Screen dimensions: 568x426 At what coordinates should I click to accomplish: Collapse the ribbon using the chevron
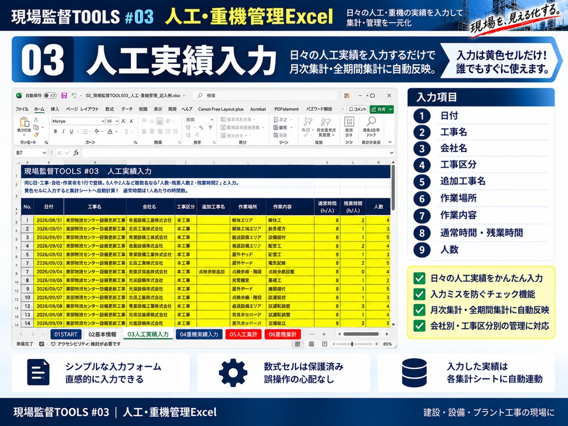point(390,142)
